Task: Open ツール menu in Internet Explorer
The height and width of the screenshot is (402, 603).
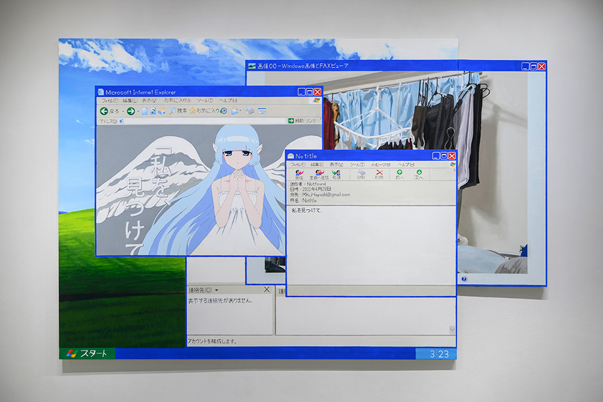Action: point(205,100)
